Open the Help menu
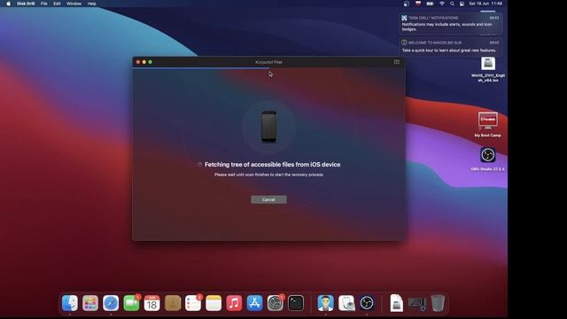 tap(91, 4)
